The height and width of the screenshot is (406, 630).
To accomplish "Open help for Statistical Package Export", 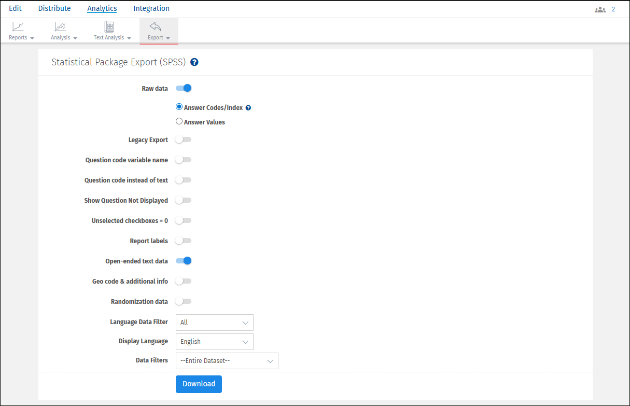I will (194, 62).
